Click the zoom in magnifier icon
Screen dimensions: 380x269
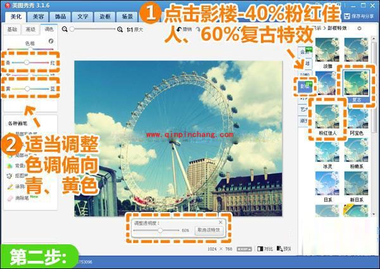tap(120, 30)
